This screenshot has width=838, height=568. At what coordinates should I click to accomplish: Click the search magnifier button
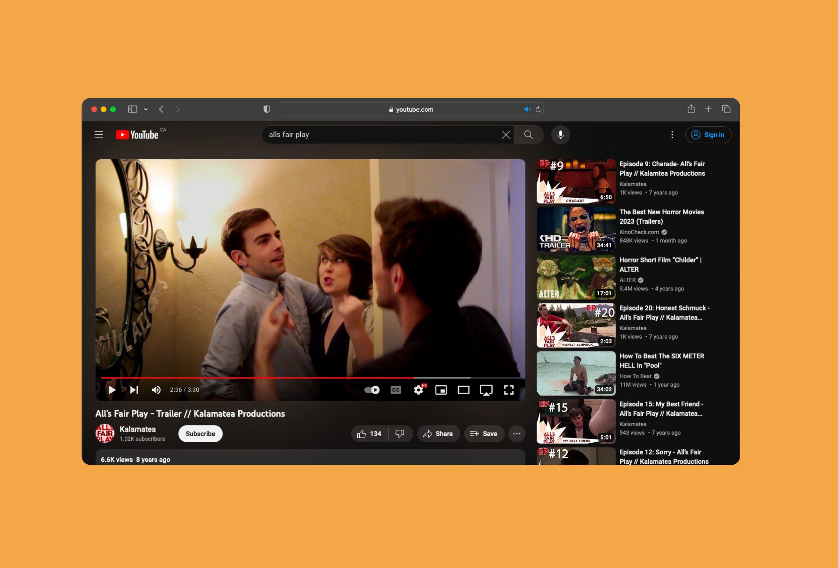(x=528, y=134)
